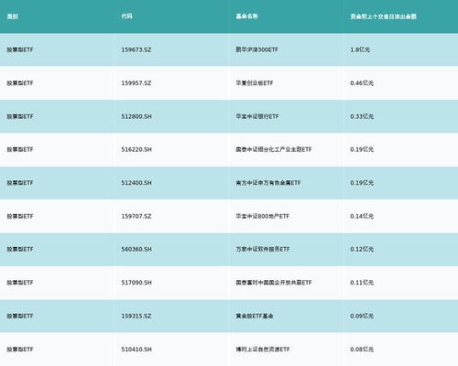The height and width of the screenshot is (366, 458).
Task: Select fund code 510410.SH
Action: tap(136, 350)
